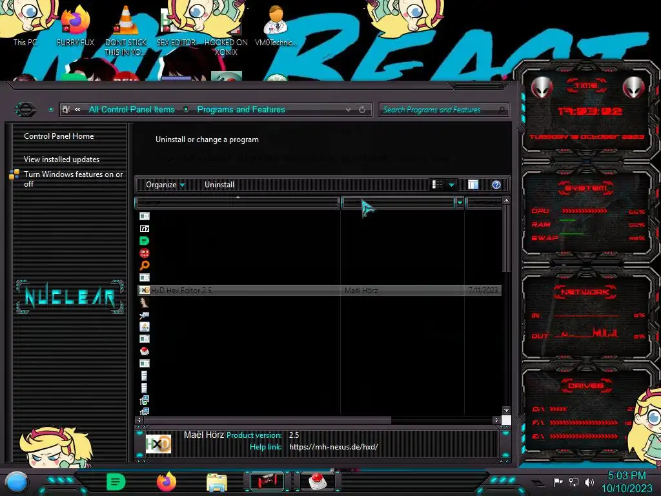This screenshot has height=496, width=661.
Task: Expand the address bar history chevron
Action: tap(348, 110)
